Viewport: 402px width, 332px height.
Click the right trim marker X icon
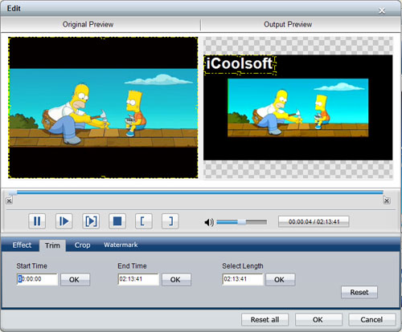pos(387,200)
